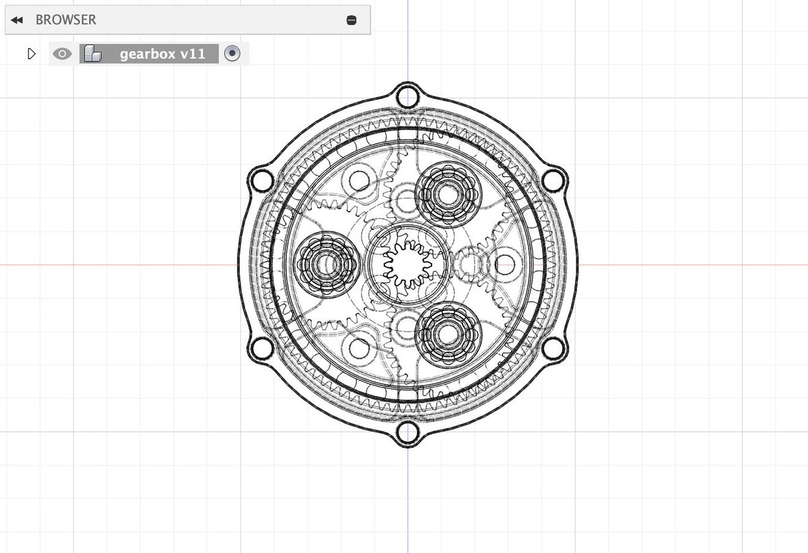The image size is (808, 553).
Task: Pick the upper-left mounting hole on the flange
Action: [x=262, y=180]
